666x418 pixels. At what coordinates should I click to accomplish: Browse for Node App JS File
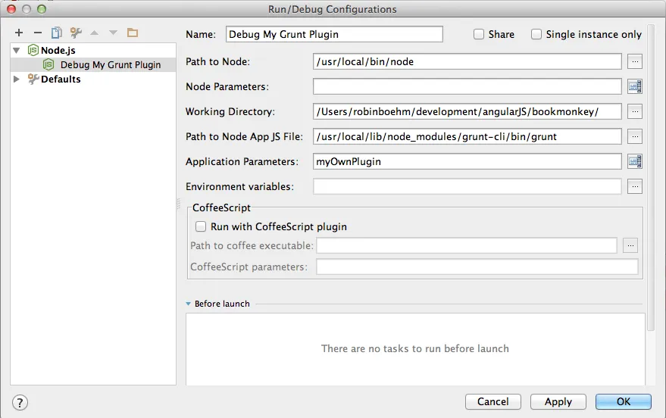635,136
